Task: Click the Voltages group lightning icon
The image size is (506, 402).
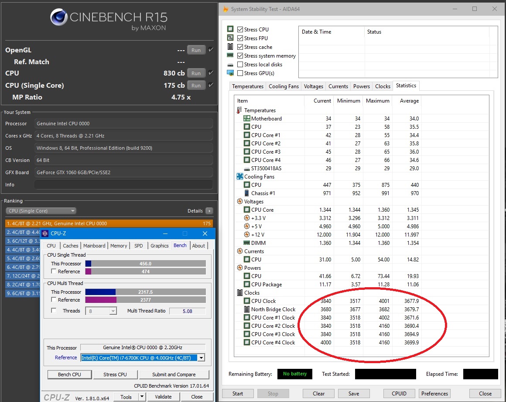Action: click(240, 202)
